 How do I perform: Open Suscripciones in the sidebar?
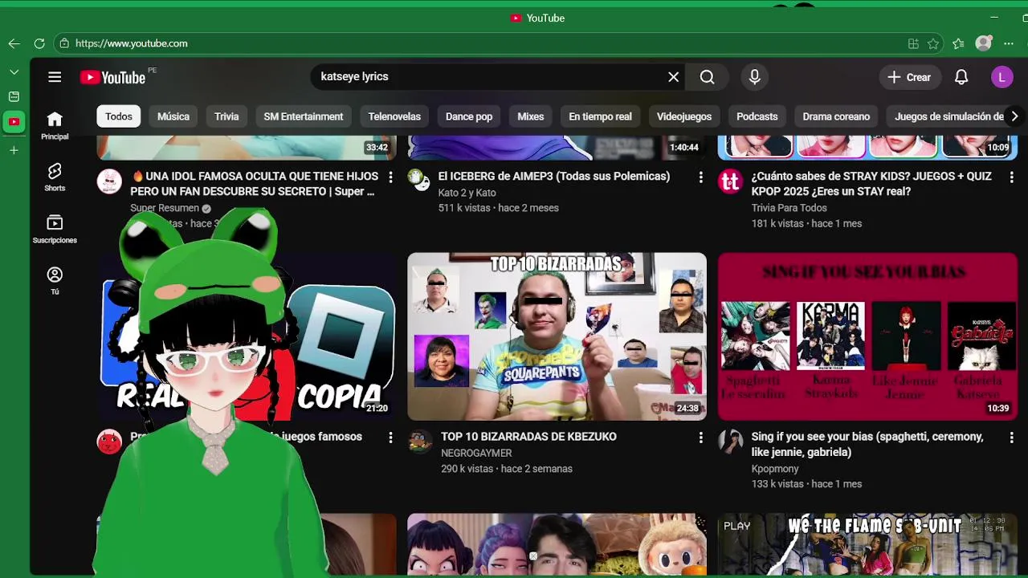pos(55,229)
